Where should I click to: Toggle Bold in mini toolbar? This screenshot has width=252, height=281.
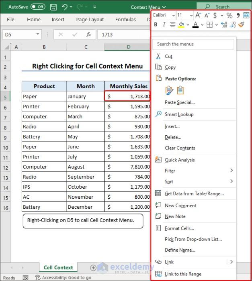[x=156, y=24]
